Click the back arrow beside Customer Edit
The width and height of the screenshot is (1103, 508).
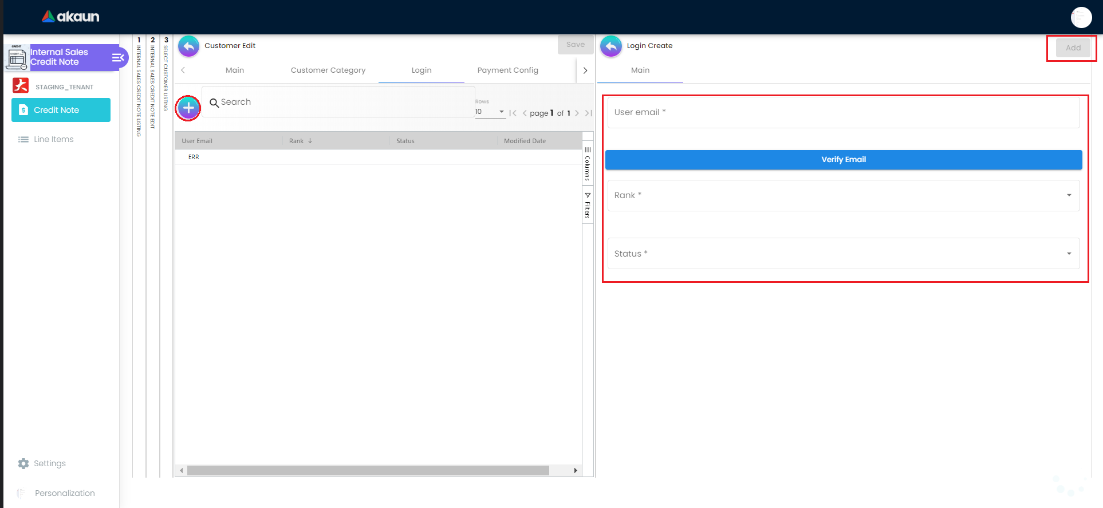pyautogui.click(x=188, y=46)
